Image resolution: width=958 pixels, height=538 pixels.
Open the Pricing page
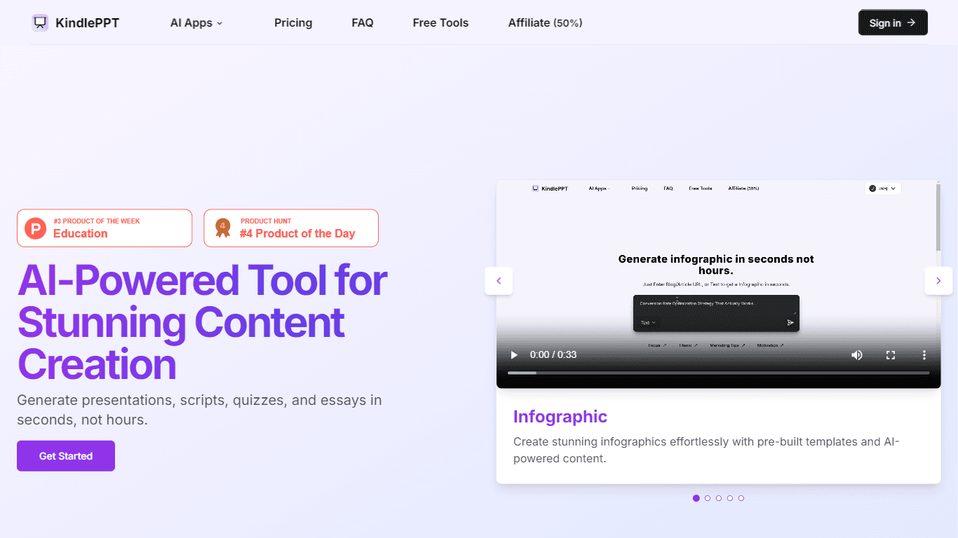pyautogui.click(x=293, y=23)
